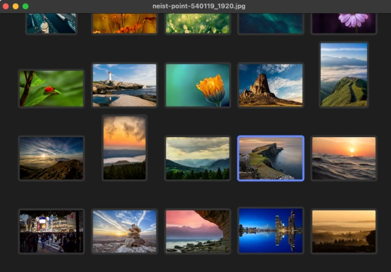This screenshot has width=391, height=272.
Task: Choose the sun over mountains with contrails thumbnail
Action: pyautogui.click(x=52, y=158)
